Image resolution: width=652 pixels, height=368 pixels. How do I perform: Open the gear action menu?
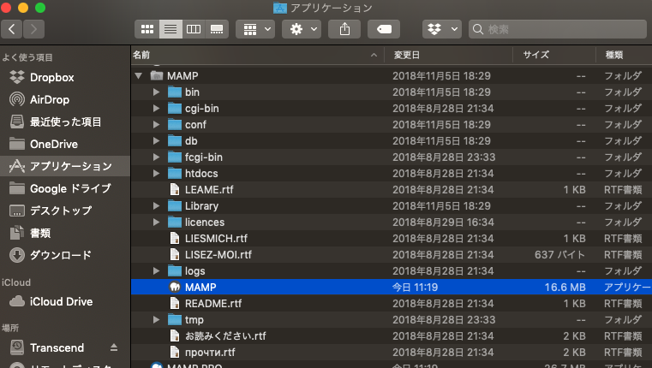point(302,29)
